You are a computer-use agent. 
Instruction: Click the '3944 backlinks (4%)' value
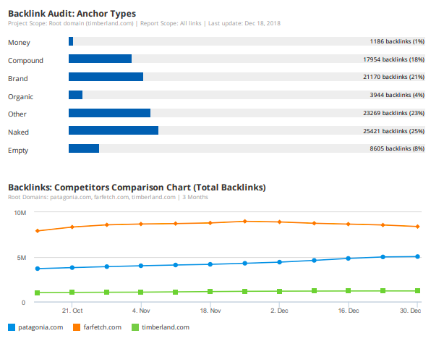tap(397, 95)
